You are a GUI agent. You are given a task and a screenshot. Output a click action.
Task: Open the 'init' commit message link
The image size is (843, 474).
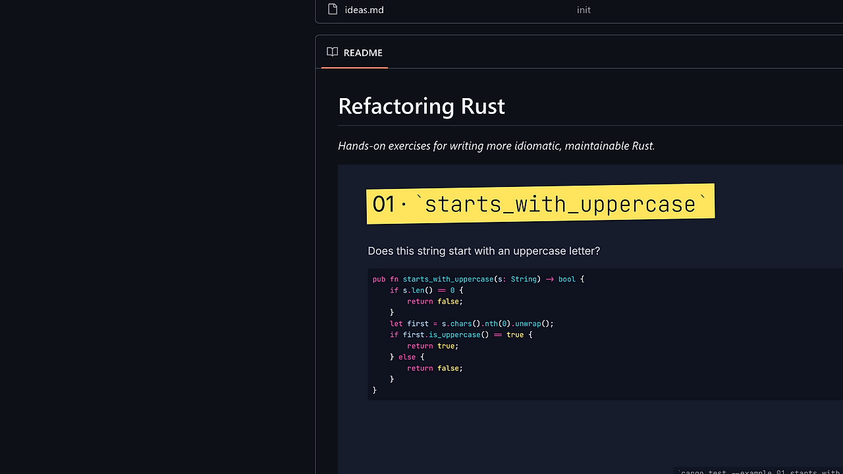click(584, 10)
